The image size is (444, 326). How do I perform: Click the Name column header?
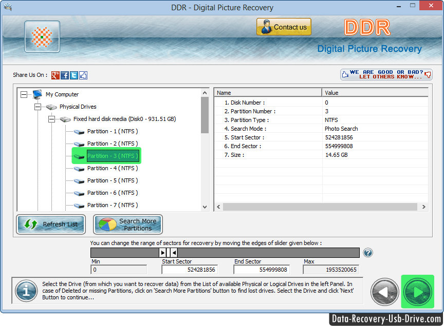point(268,93)
